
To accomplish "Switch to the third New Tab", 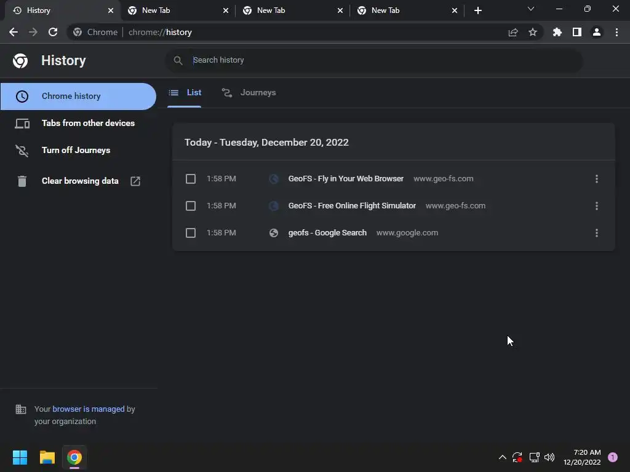I will 407,10.
